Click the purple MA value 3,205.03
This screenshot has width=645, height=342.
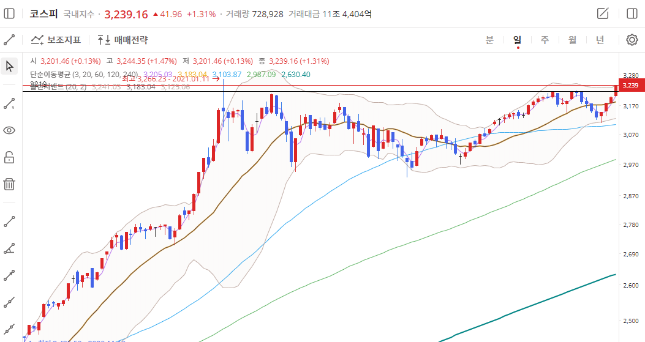pos(157,75)
